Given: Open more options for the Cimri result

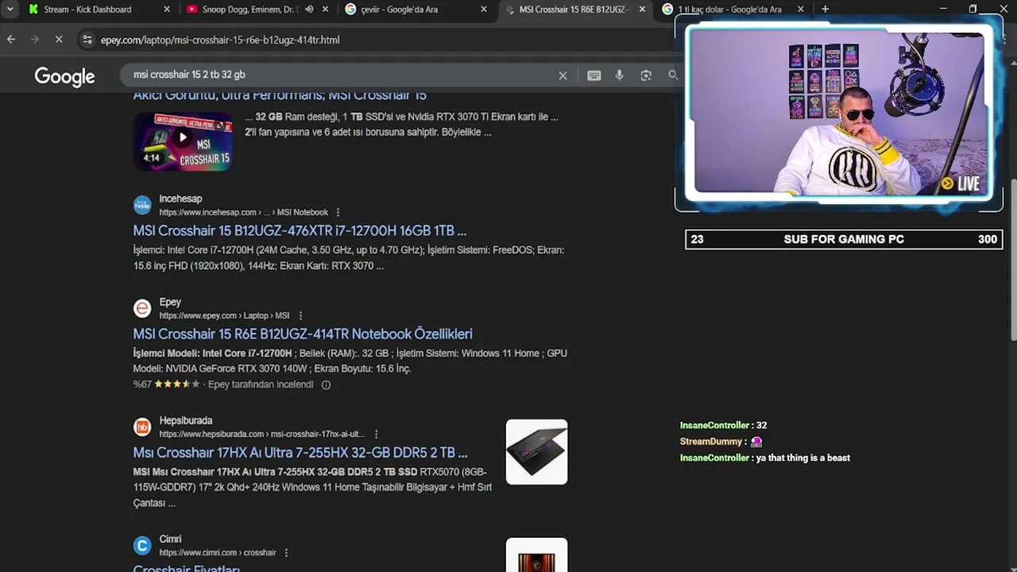Looking at the screenshot, I should 286,552.
